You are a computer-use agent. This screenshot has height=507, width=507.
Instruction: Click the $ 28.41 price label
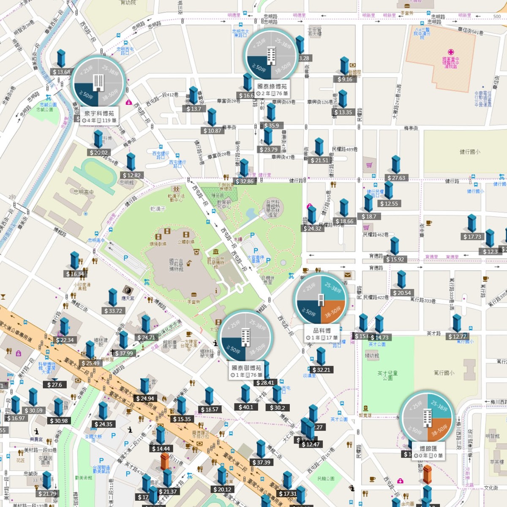pos(265,383)
